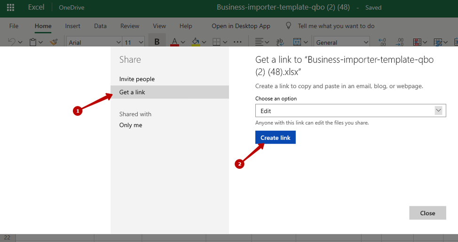Toggle Wrap Text icon
Image resolution: width=458 pixels, height=242 pixels.
click(280, 42)
